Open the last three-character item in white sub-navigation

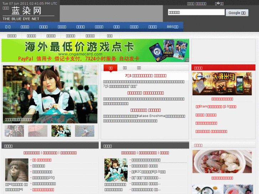click(x=110, y=36)
